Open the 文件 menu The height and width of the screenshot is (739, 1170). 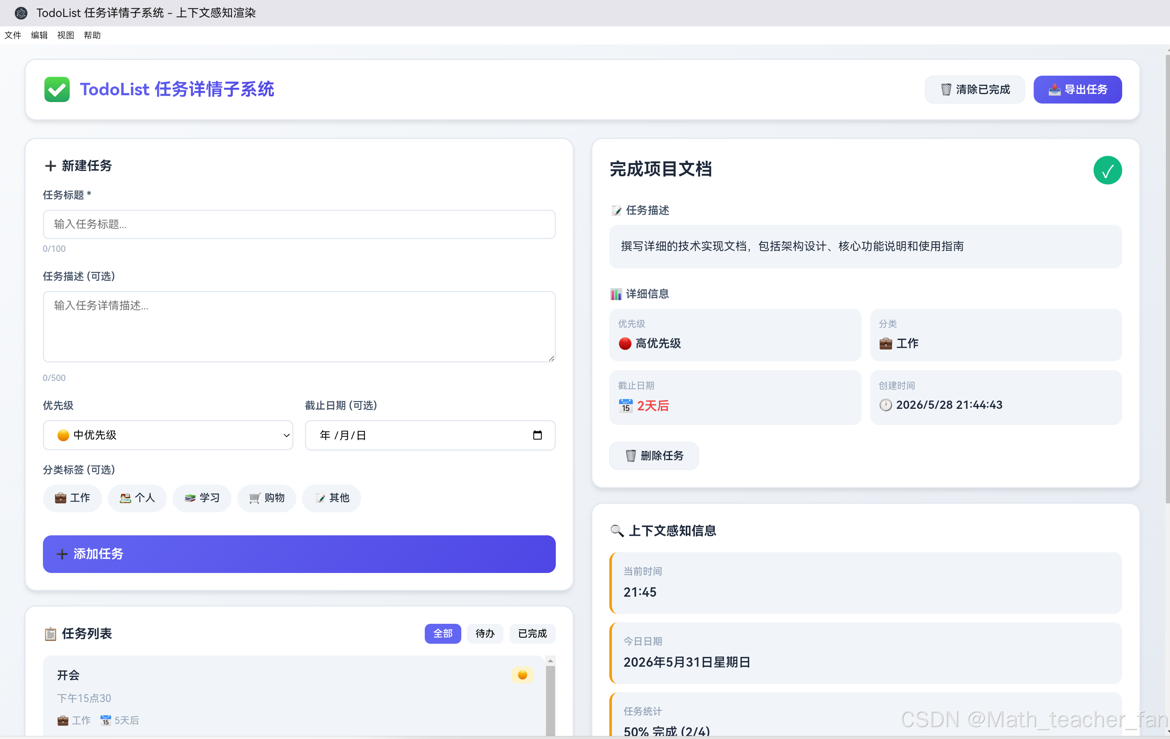point(13,35)
